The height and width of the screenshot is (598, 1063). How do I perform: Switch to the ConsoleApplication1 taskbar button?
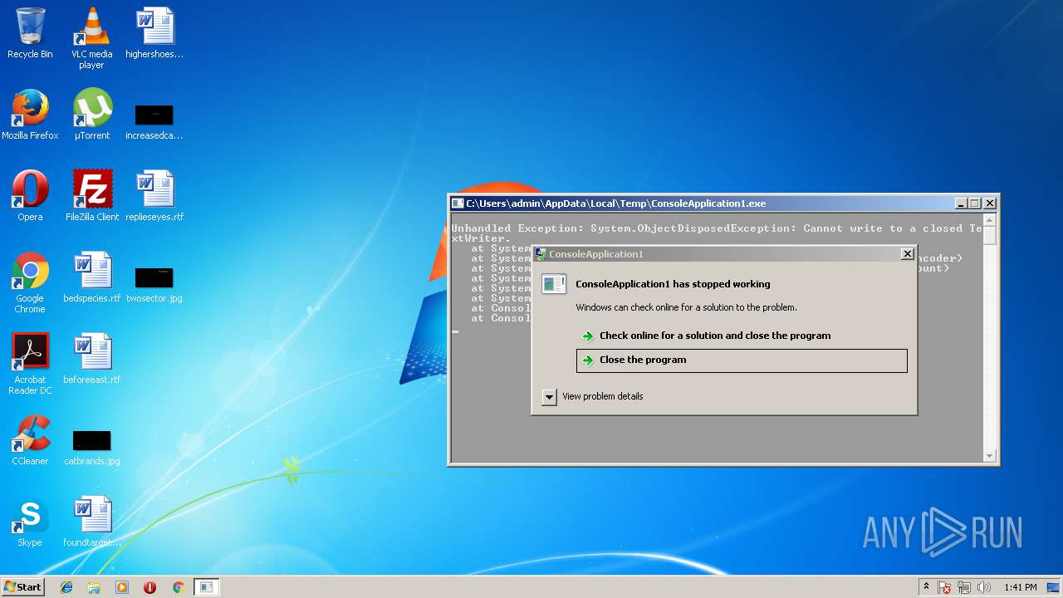[x=206, y=587]
